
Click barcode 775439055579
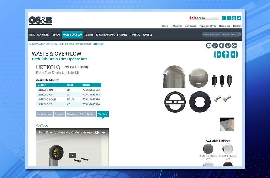[91, 100]
